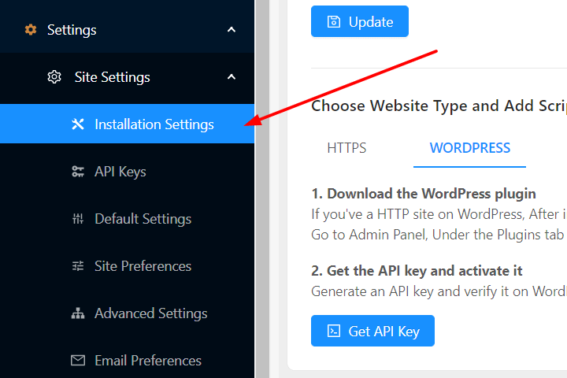Click the terminal icon in Get API Key

click(333, 331)
